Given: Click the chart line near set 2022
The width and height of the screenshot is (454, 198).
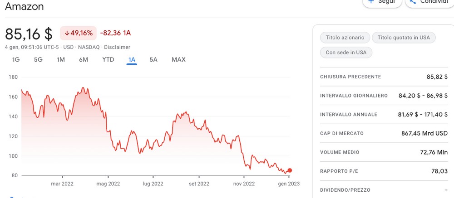Looking at the screenshot, I should coord(199,127).
